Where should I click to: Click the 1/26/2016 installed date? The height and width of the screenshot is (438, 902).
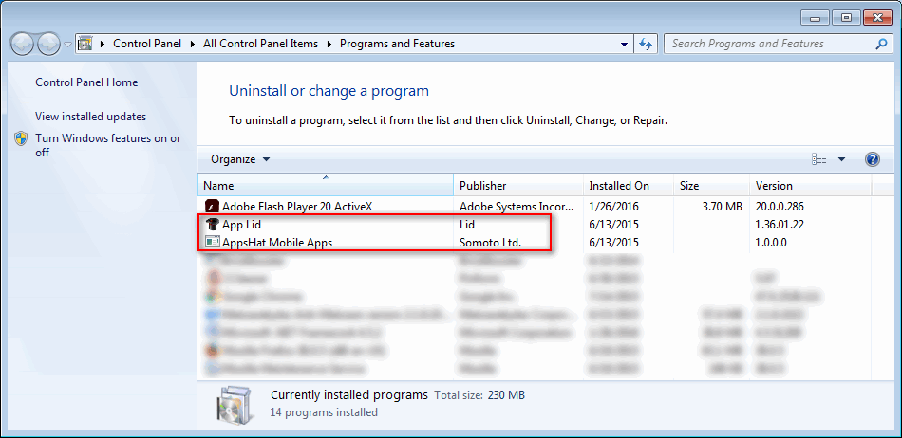pos(613,206)
